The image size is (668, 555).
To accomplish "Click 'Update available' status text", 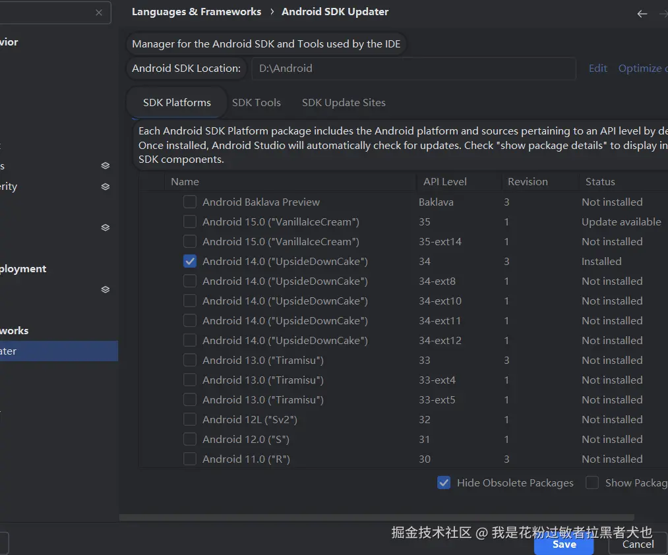I will [621, 222].
